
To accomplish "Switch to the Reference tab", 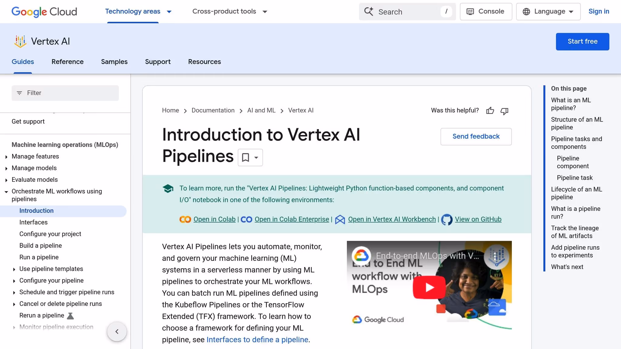I will tap(67, 61).
